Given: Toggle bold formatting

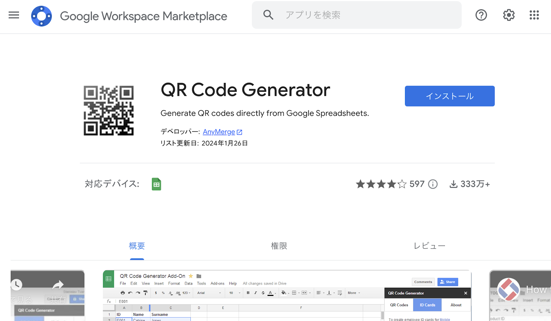Looking at the screenshot, I should [x=248, y=293].
